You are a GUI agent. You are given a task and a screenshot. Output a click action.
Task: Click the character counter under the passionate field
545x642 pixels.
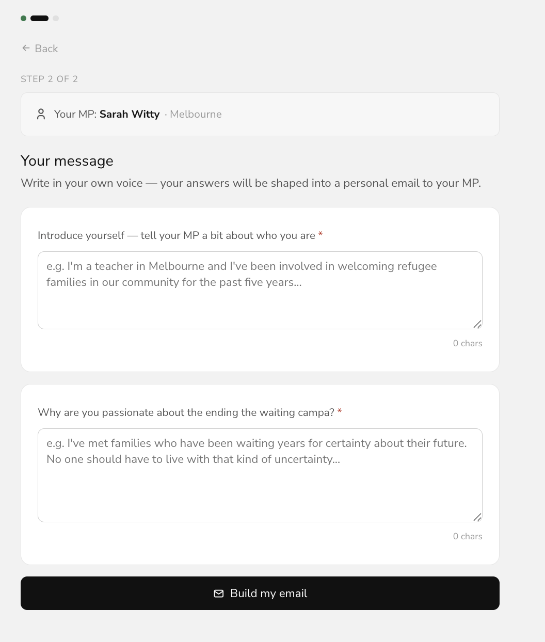tap(468, 536)
